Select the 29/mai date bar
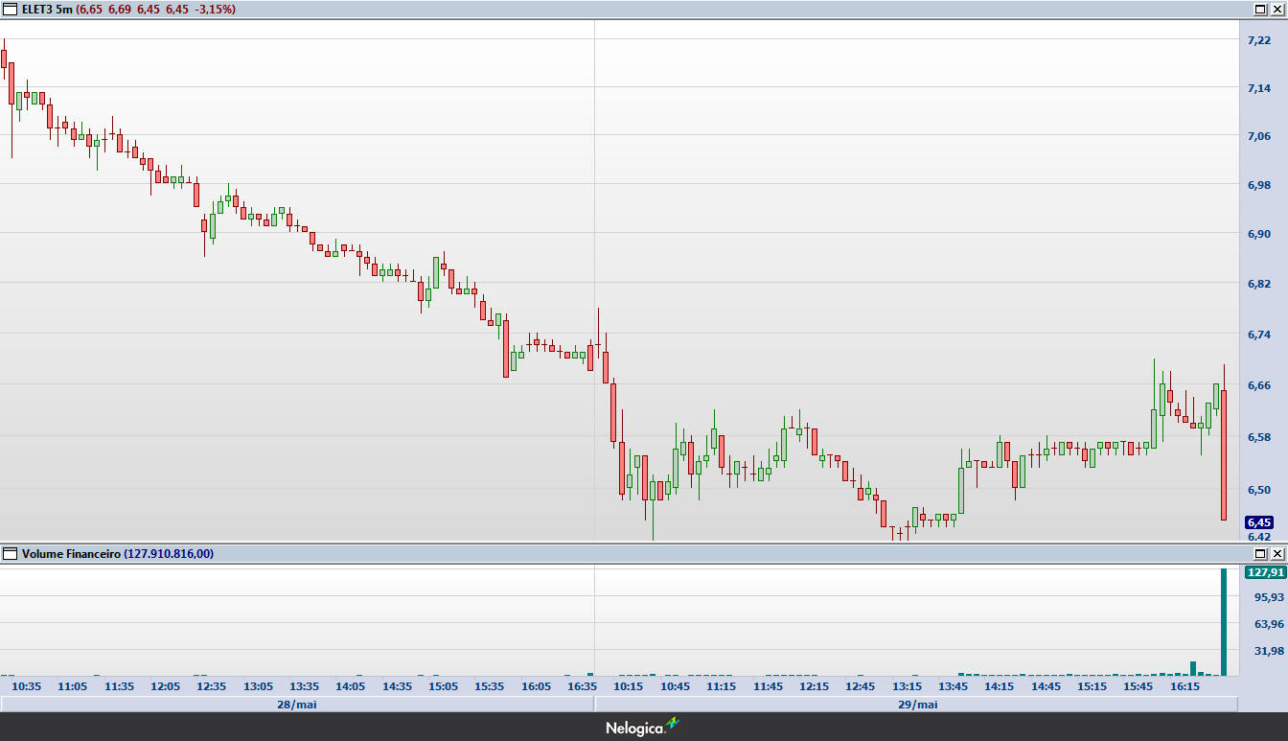 (916, 704)
